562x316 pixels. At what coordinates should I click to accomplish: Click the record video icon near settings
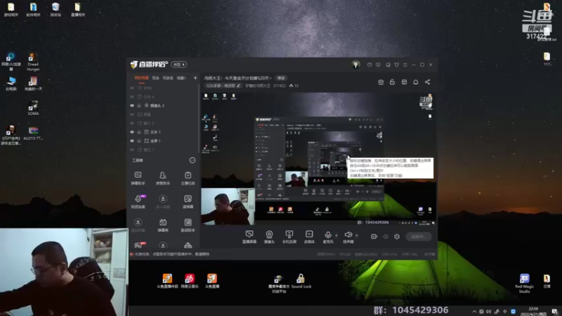click(374, 237)
